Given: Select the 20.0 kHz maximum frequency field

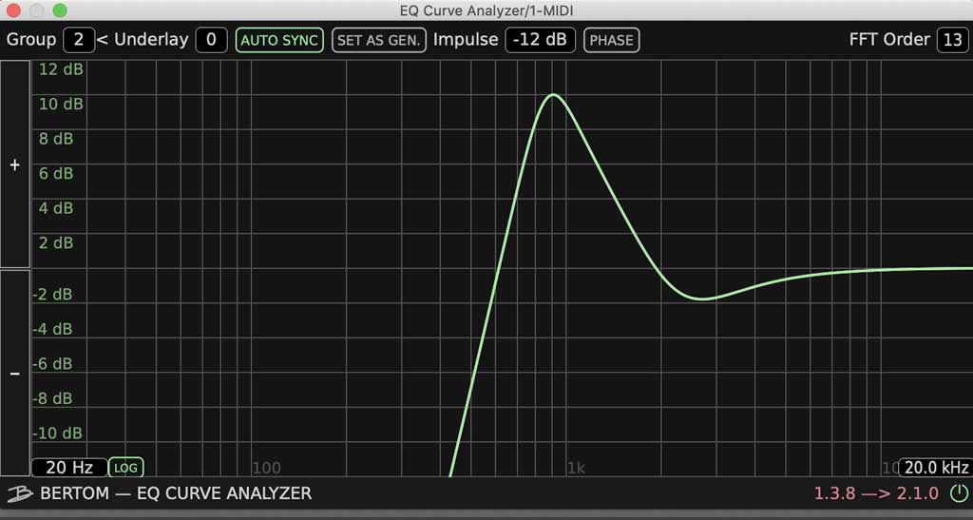Looking at the screenshot, I should (935, 468).
